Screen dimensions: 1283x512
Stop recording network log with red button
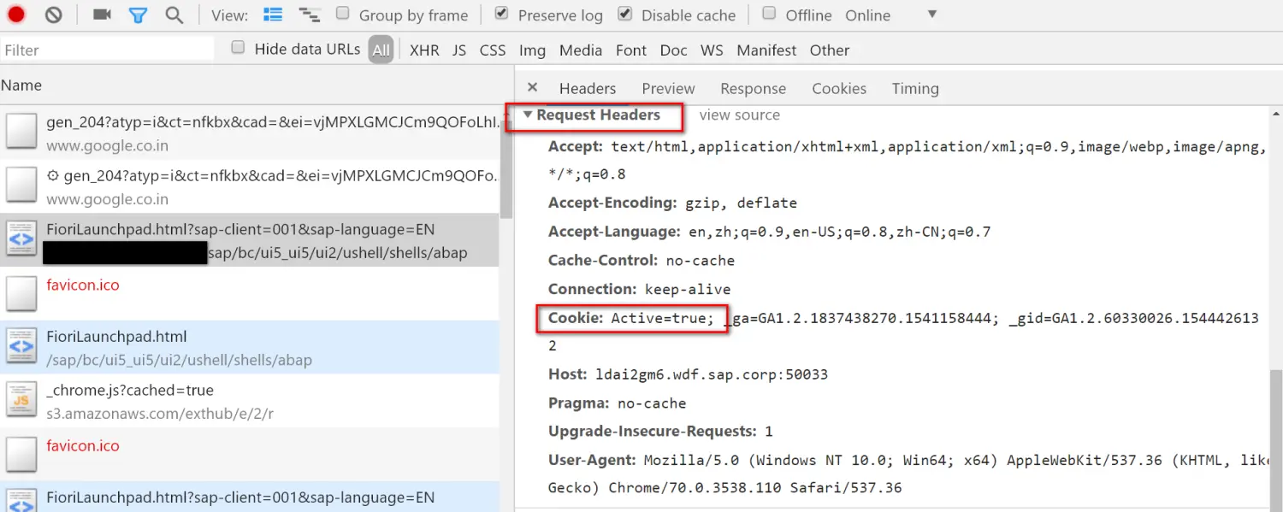click(16, 15)
